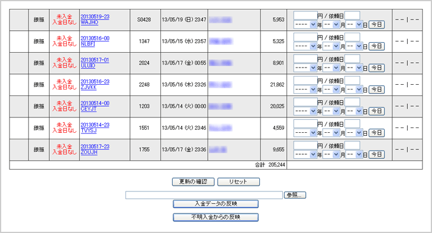Click the リセット button
The width and height of the screenshot is (432, 233).
tap(238, 181)
